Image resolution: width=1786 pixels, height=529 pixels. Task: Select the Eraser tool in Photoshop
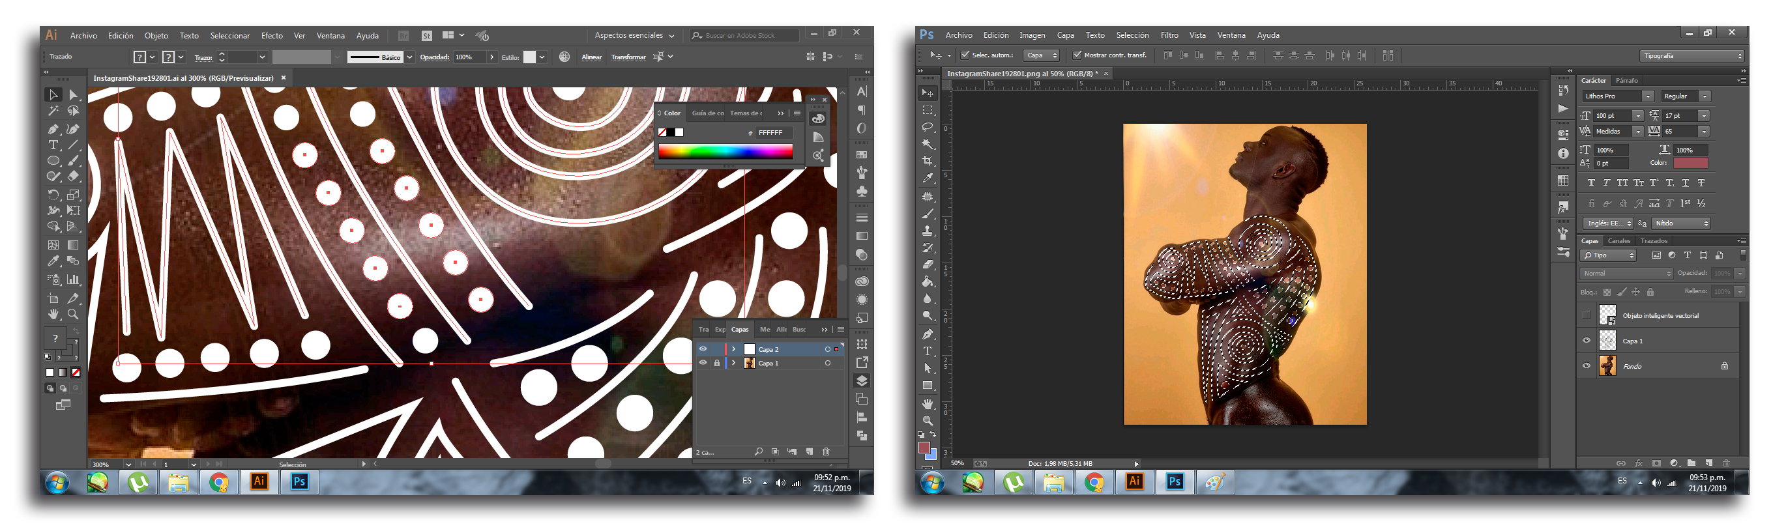[928, 264]
